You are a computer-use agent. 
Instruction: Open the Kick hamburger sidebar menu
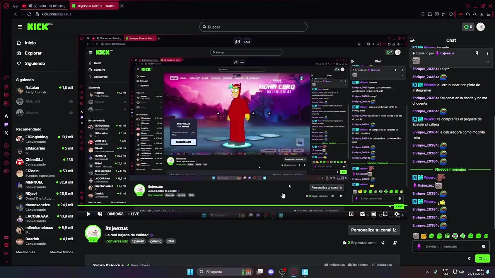20,27
